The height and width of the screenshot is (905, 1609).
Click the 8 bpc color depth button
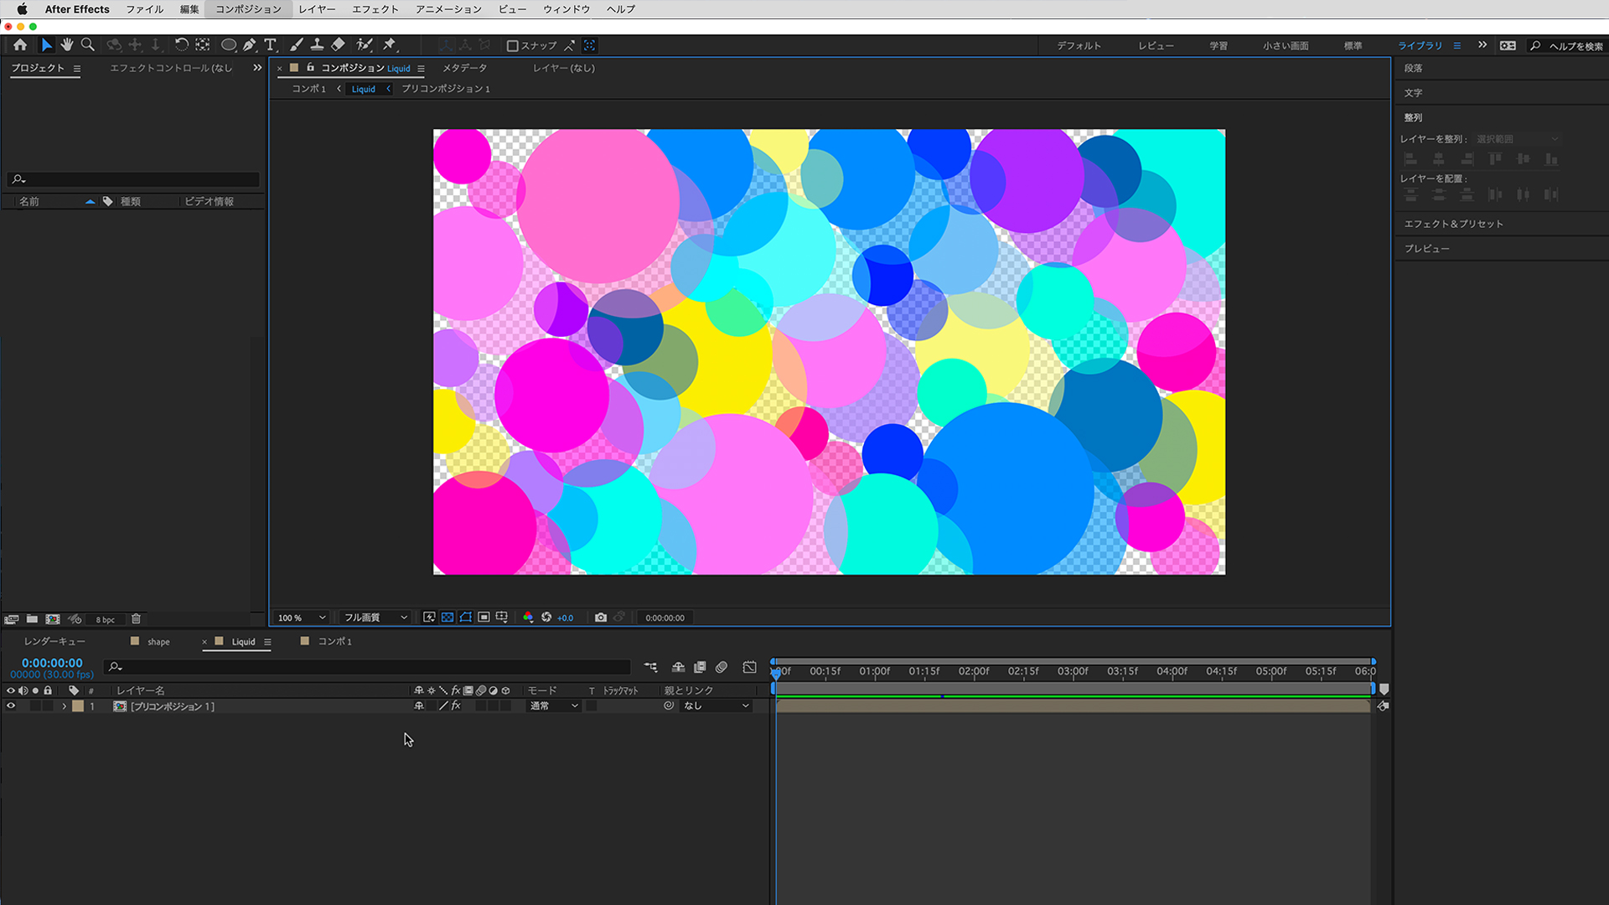click(105, 620)
